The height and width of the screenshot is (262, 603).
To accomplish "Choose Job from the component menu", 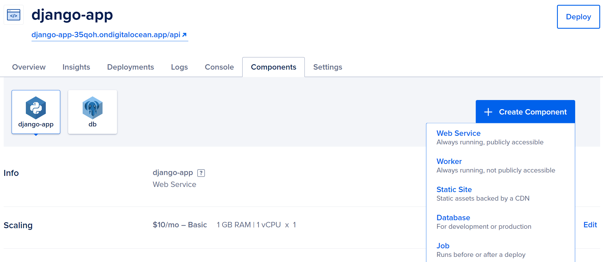I will click(481, 250).
